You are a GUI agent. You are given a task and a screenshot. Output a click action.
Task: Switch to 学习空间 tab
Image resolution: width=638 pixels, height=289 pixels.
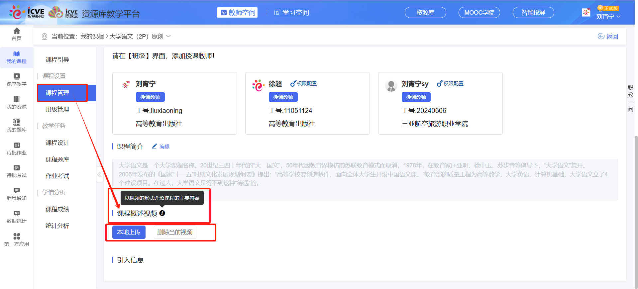click(x=291, y=13)
